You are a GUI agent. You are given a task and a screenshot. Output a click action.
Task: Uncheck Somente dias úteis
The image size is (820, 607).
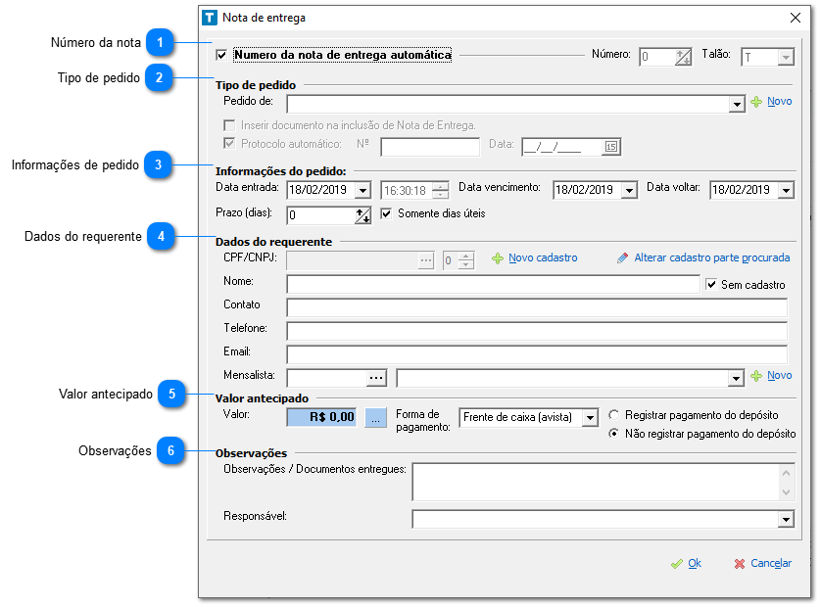click(x=386, y=213)
